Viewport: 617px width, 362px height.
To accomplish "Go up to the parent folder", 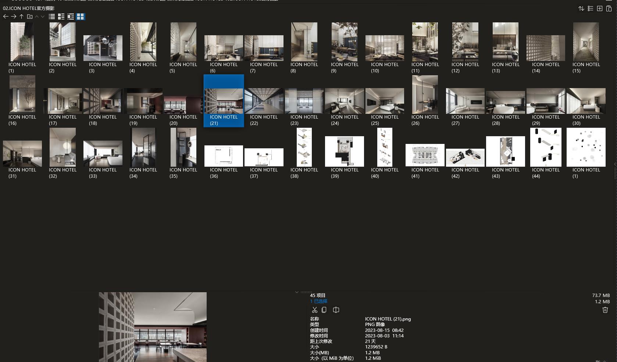I will click(22, 17).
